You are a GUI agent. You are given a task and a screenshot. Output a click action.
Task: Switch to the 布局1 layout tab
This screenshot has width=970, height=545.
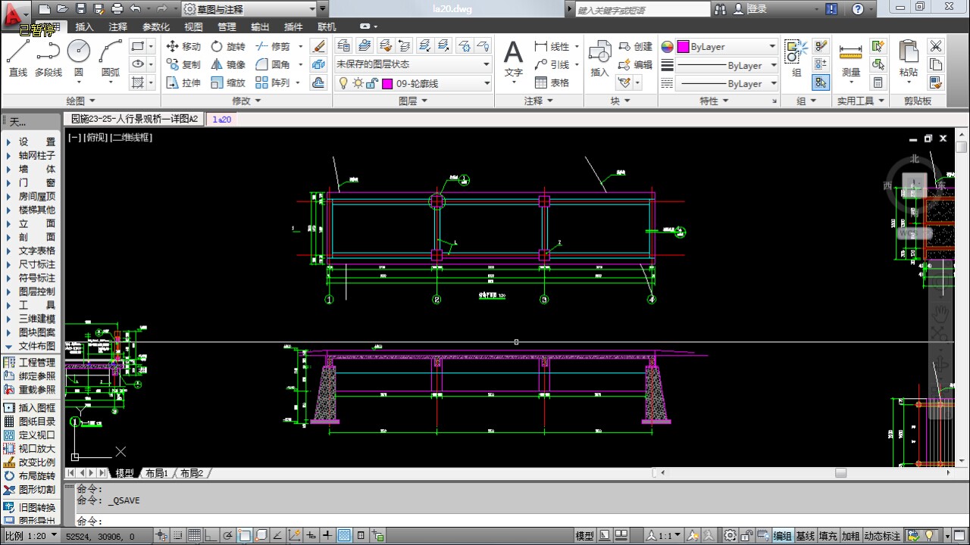click(x=157, y=473)
